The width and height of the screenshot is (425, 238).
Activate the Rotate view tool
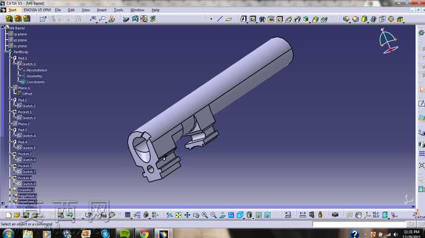click(x=196, y=215)
